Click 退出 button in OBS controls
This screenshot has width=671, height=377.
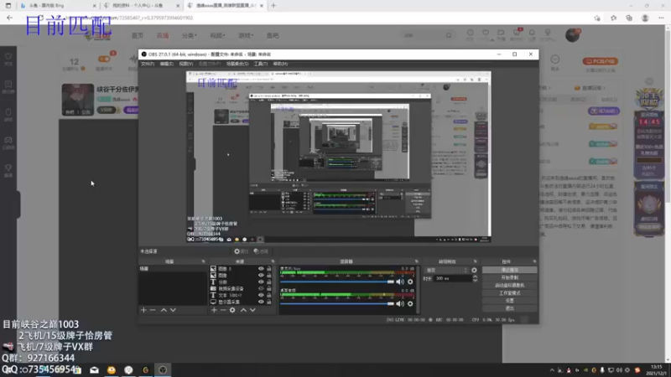click(x=509, y=308)
